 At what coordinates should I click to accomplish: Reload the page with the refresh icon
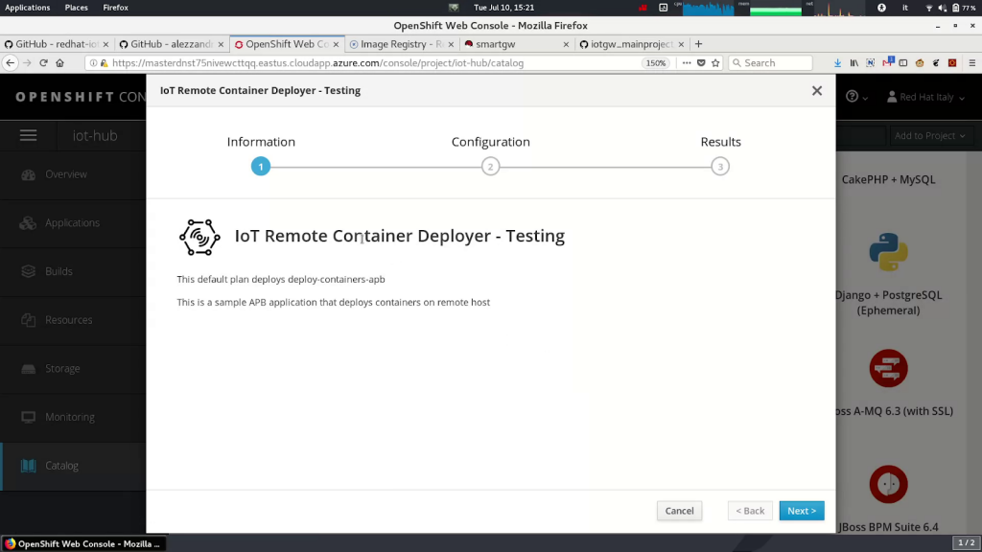pos(43,63)
